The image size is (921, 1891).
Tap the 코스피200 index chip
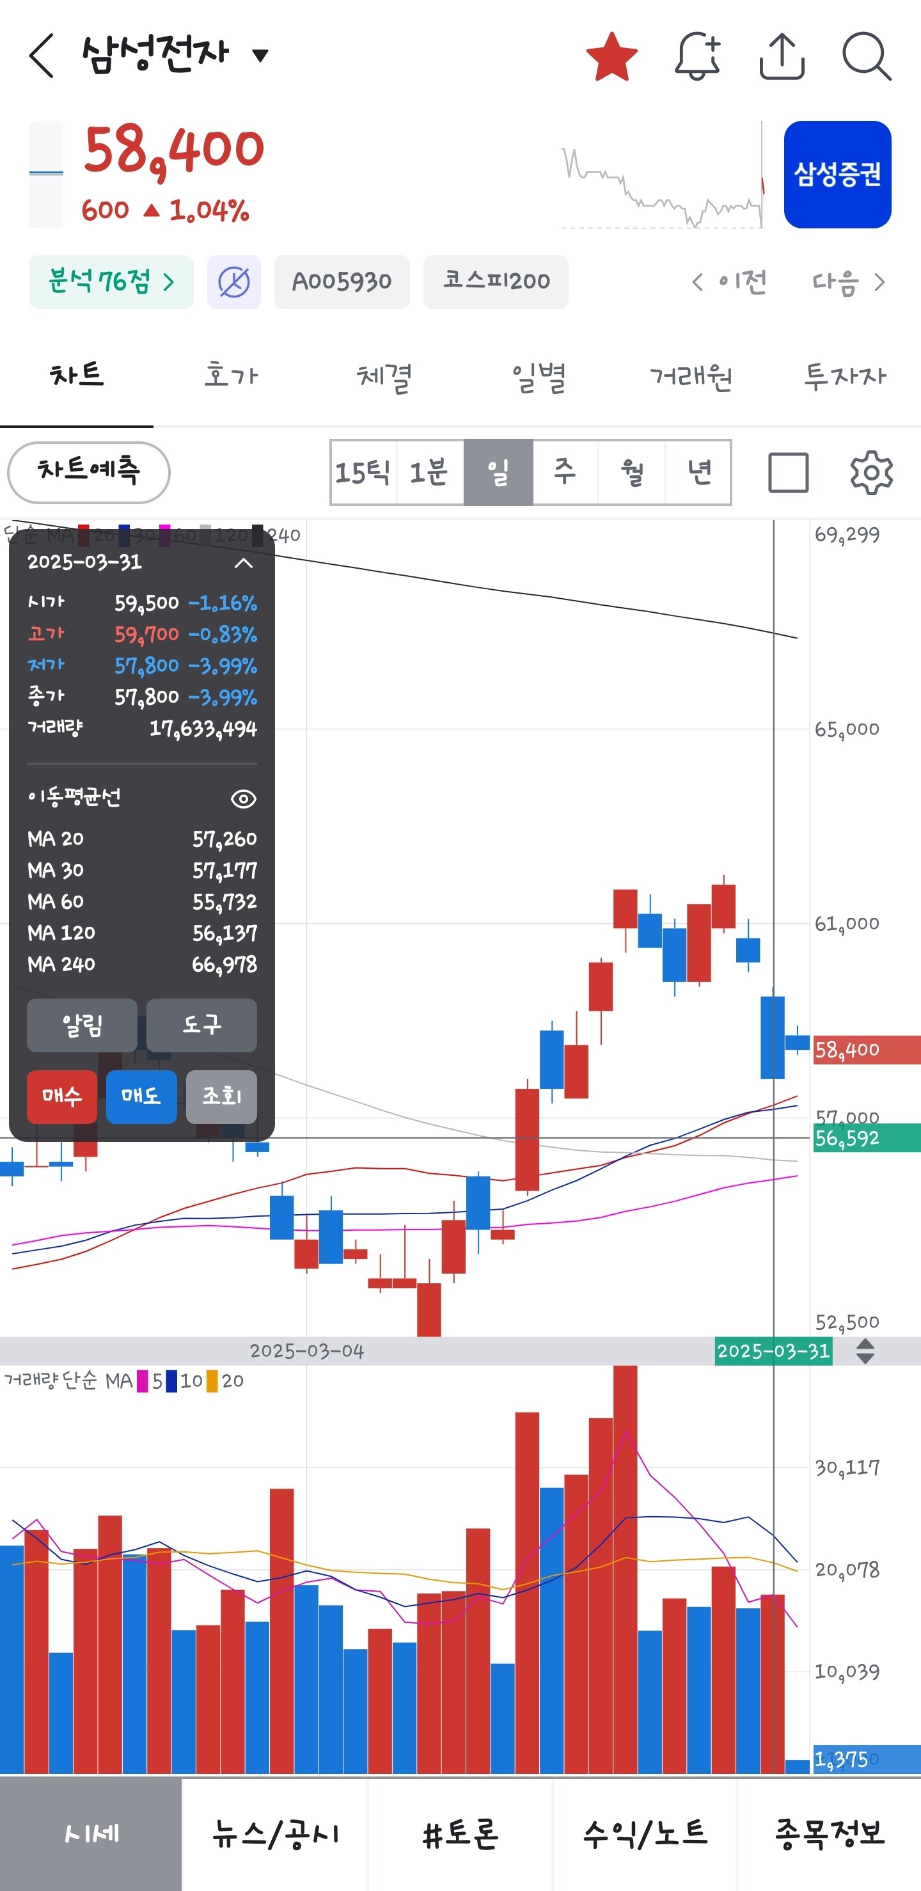point(496,282)
